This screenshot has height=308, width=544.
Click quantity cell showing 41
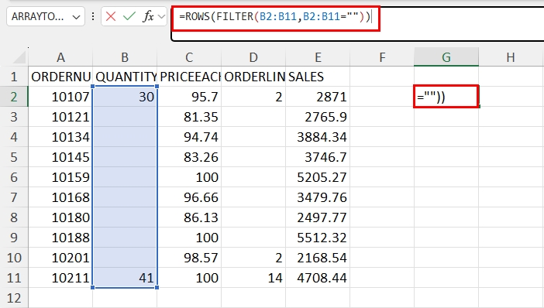pyautogui.click(x=125, y=278)
